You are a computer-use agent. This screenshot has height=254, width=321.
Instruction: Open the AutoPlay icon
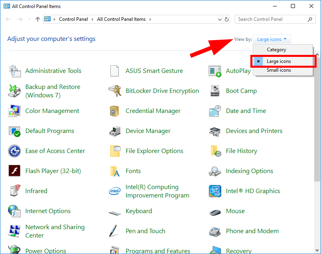click(215, 71)
